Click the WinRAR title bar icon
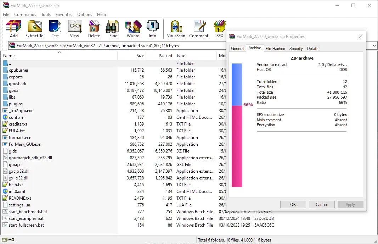 [6, 5]
